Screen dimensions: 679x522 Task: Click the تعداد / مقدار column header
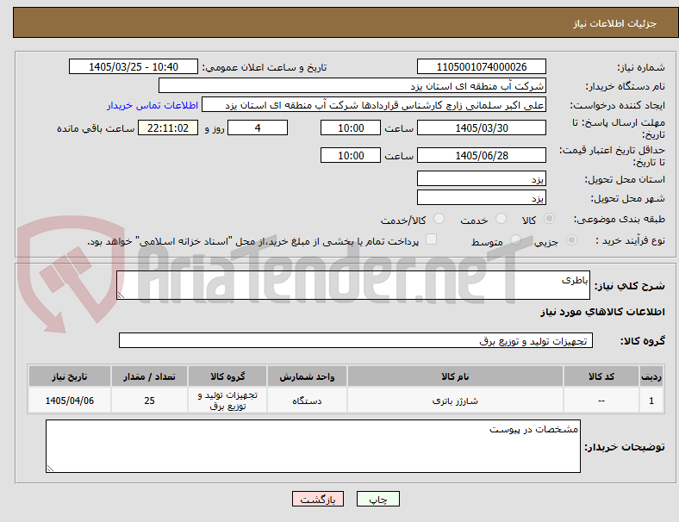coord(149,376)
